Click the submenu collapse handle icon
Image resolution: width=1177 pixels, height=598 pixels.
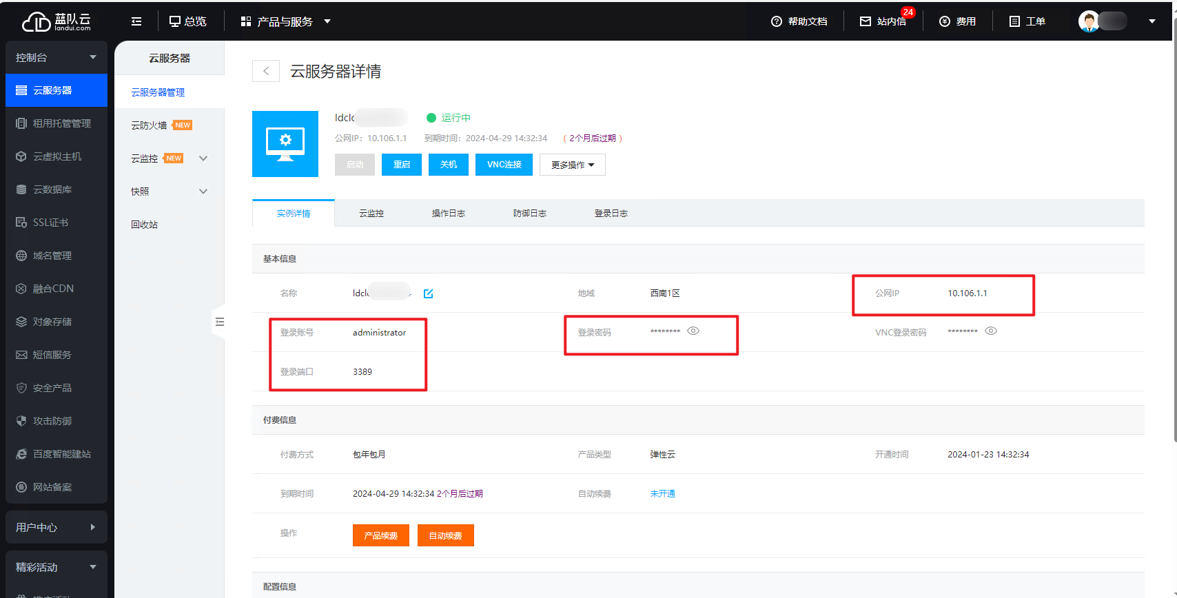219,322
